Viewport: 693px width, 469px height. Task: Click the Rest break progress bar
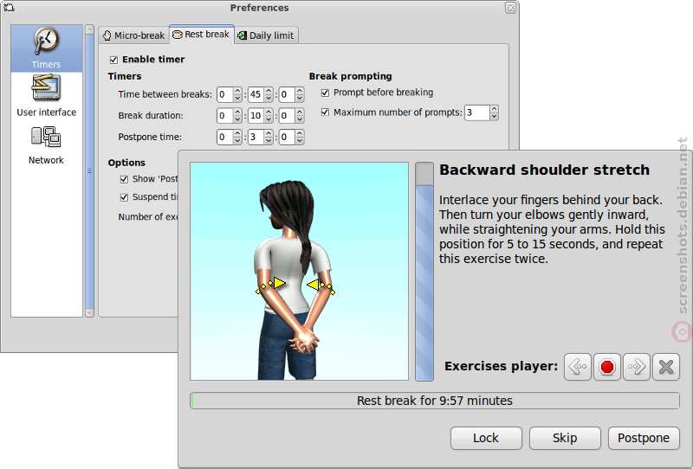435,401
